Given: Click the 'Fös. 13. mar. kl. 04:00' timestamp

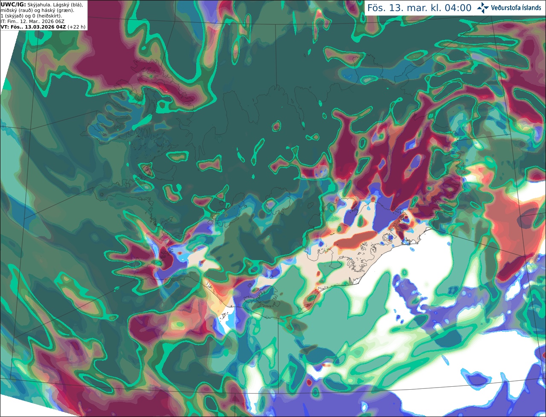Looking at the screenshot, I should [x=419, y=8].
